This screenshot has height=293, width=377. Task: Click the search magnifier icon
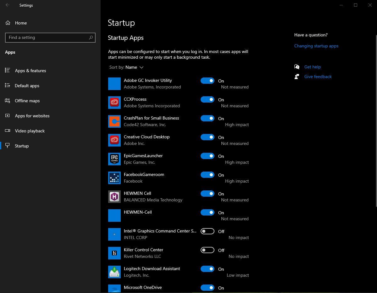point(91,37)
